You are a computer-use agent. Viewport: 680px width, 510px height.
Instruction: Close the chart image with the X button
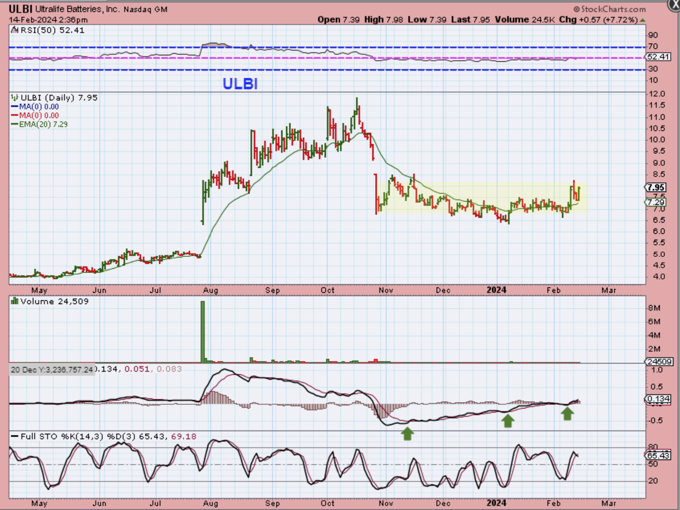pyautogui.click(x=675, y=3)
